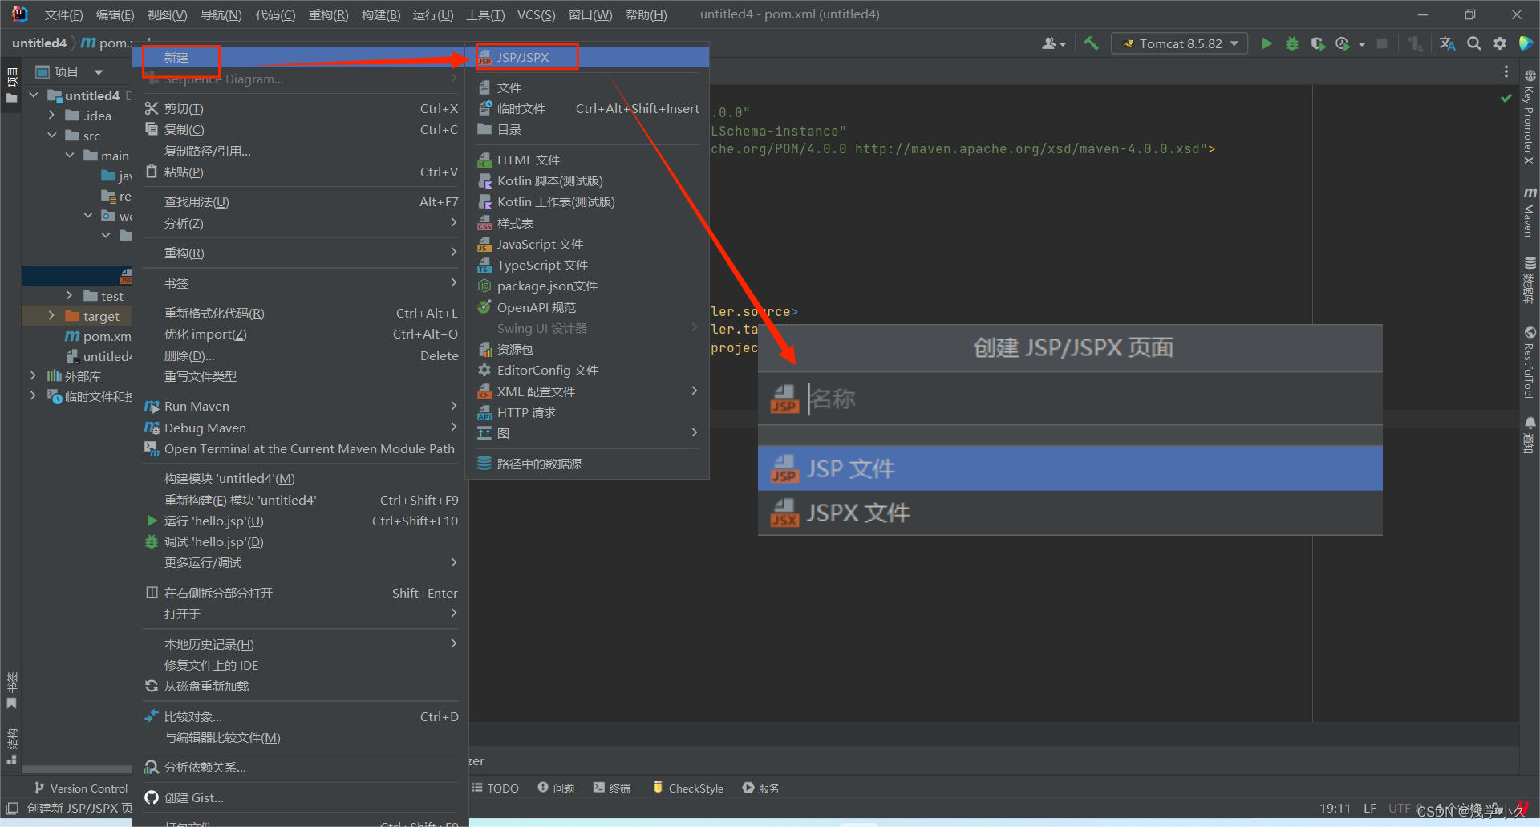Viewport: 1540px width, 827px height.
Task: Open the 文件 File menu in menu bar
Action: [63, 14]
